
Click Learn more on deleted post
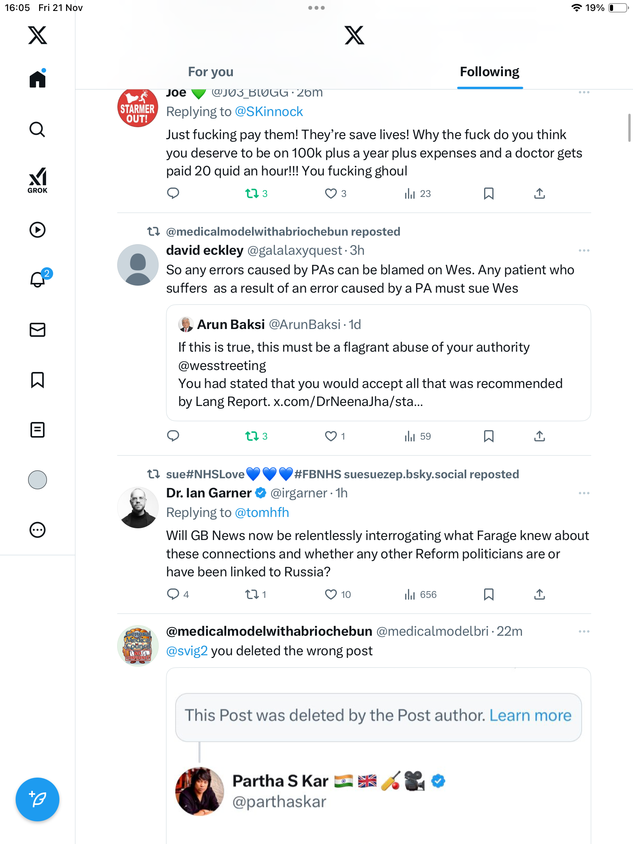(530, 715)
